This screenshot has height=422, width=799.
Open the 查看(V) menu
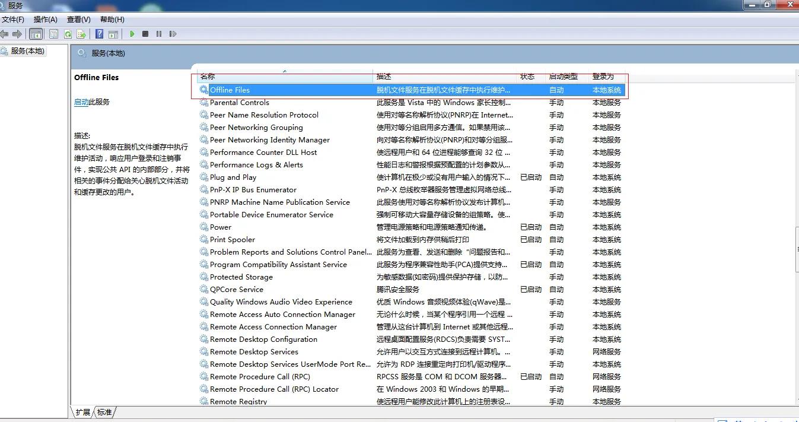(78, 19)
